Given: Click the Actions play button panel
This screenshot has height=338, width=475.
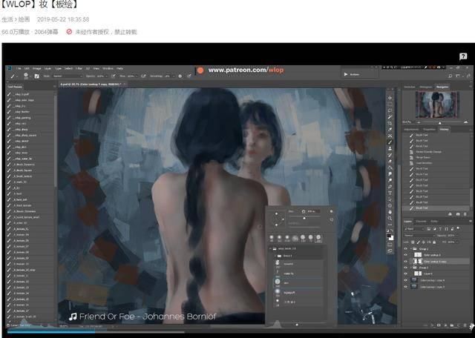Looking at the screenshot, I should click(x=346, y=74).
